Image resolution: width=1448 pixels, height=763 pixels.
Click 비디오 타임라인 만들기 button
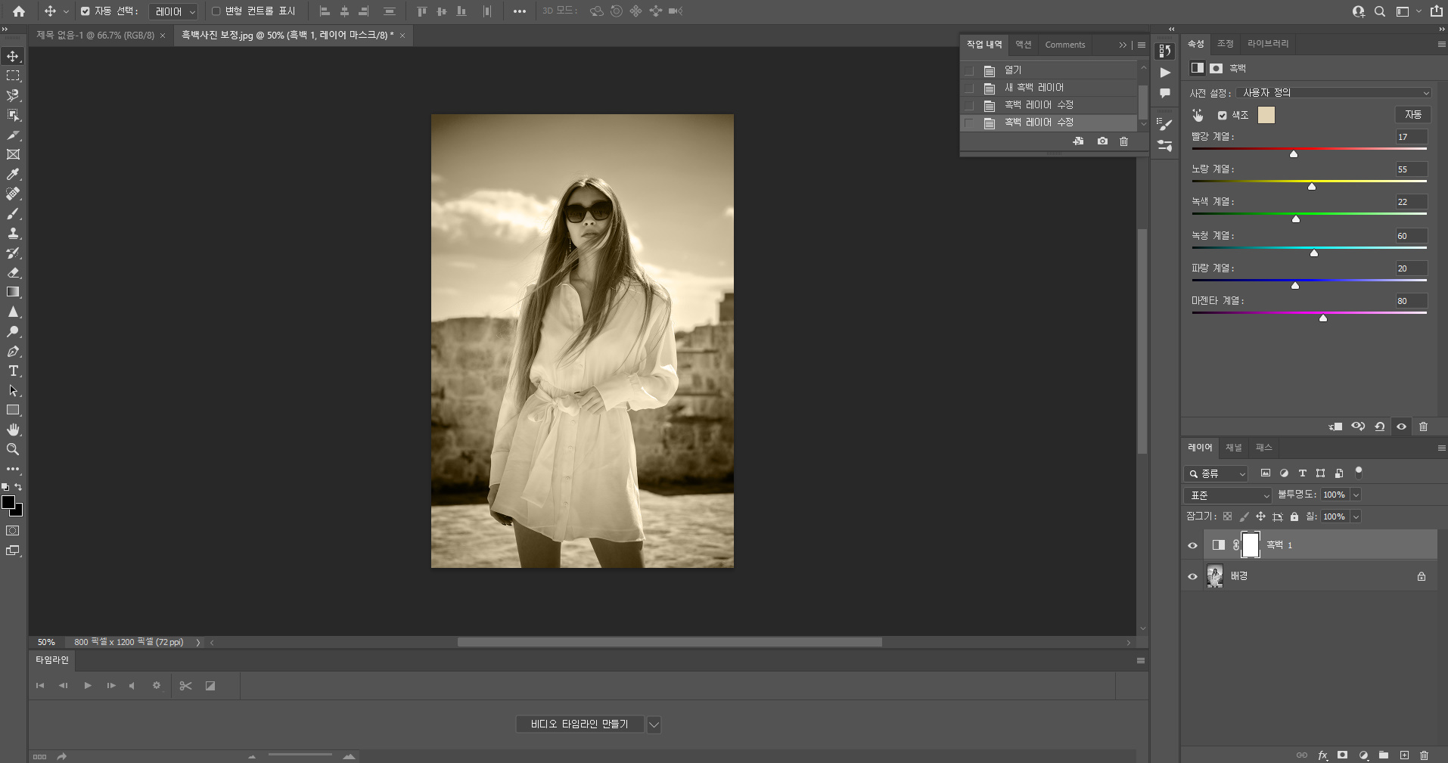(580, 724)
